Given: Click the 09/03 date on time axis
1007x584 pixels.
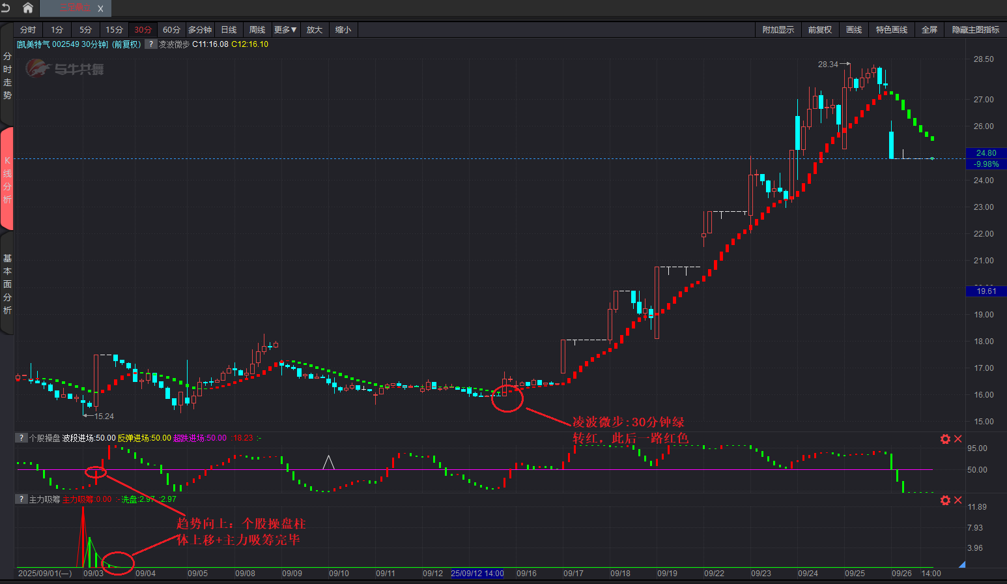Looking at the screenshot, I should tap(93, 574).
